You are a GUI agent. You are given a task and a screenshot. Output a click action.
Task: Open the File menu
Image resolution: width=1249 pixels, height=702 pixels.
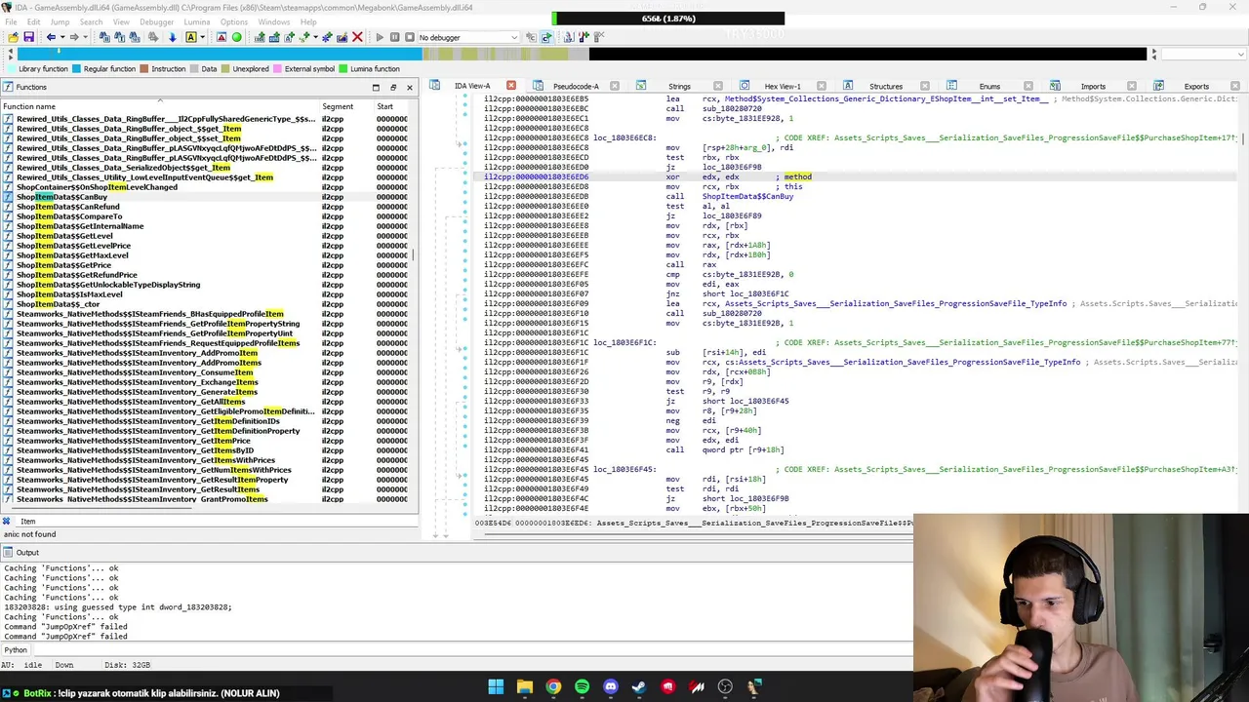click(x=11, y=21)
